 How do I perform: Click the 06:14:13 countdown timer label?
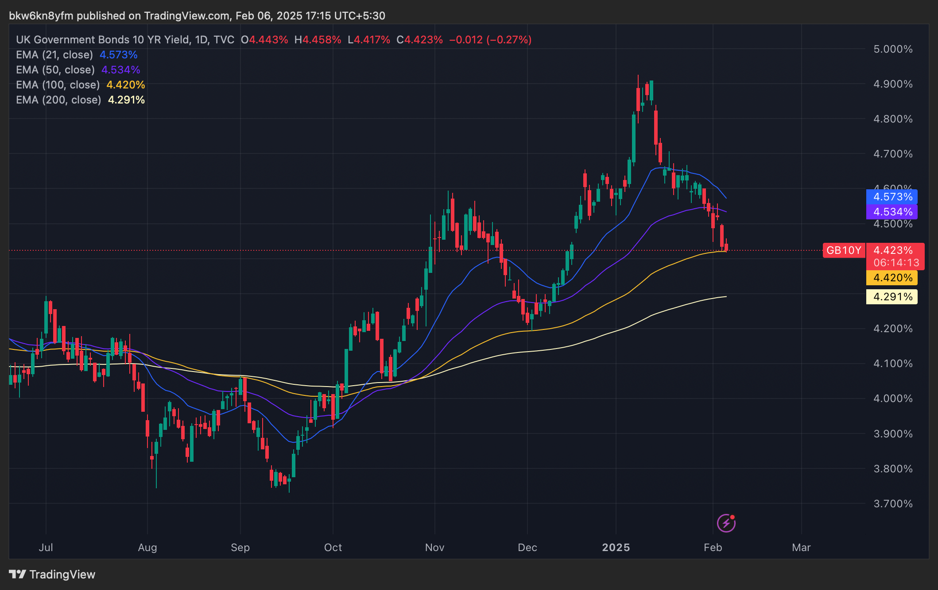896,263
